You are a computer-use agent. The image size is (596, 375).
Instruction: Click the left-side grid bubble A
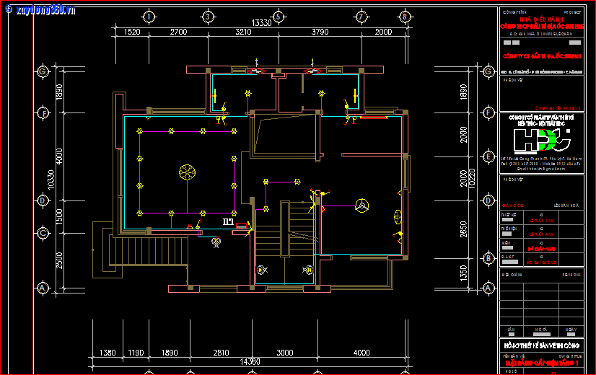(43, 288)
